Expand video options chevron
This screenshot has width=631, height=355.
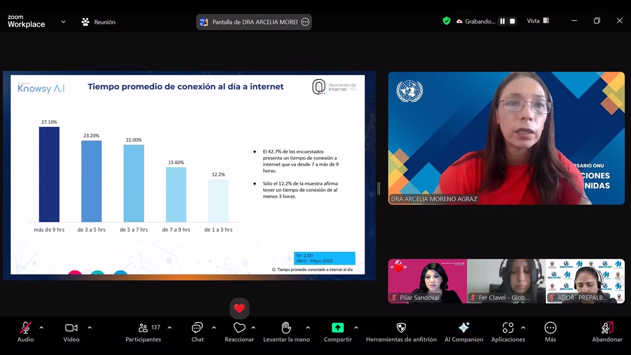[89, 327]
